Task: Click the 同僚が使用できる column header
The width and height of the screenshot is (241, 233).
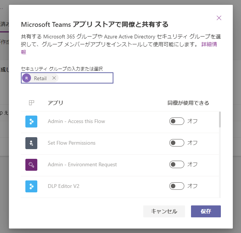Action: 188,103
